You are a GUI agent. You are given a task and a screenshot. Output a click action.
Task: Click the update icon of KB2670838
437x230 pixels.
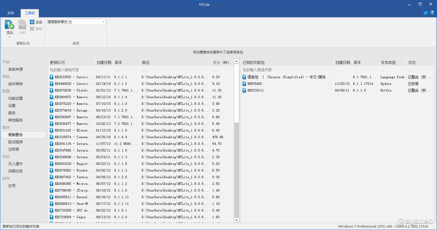(52, 90)
